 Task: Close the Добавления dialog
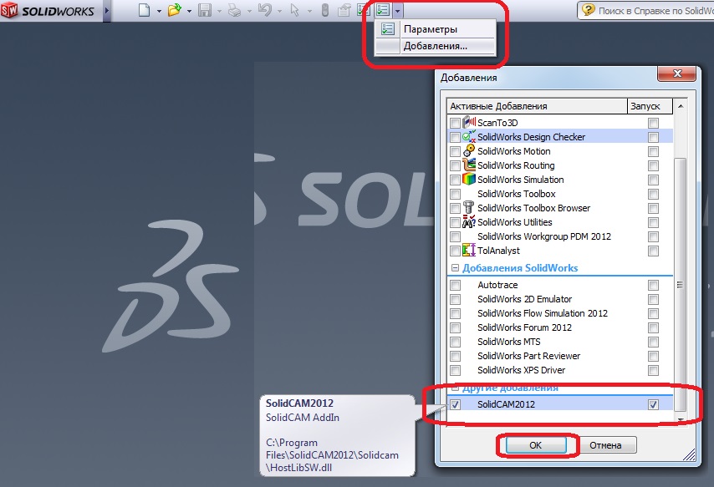point(677,74)
